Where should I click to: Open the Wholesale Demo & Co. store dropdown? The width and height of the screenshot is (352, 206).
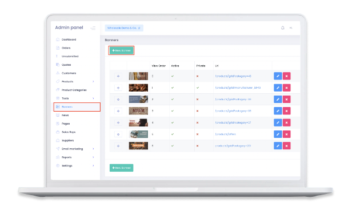coord(124,28)
